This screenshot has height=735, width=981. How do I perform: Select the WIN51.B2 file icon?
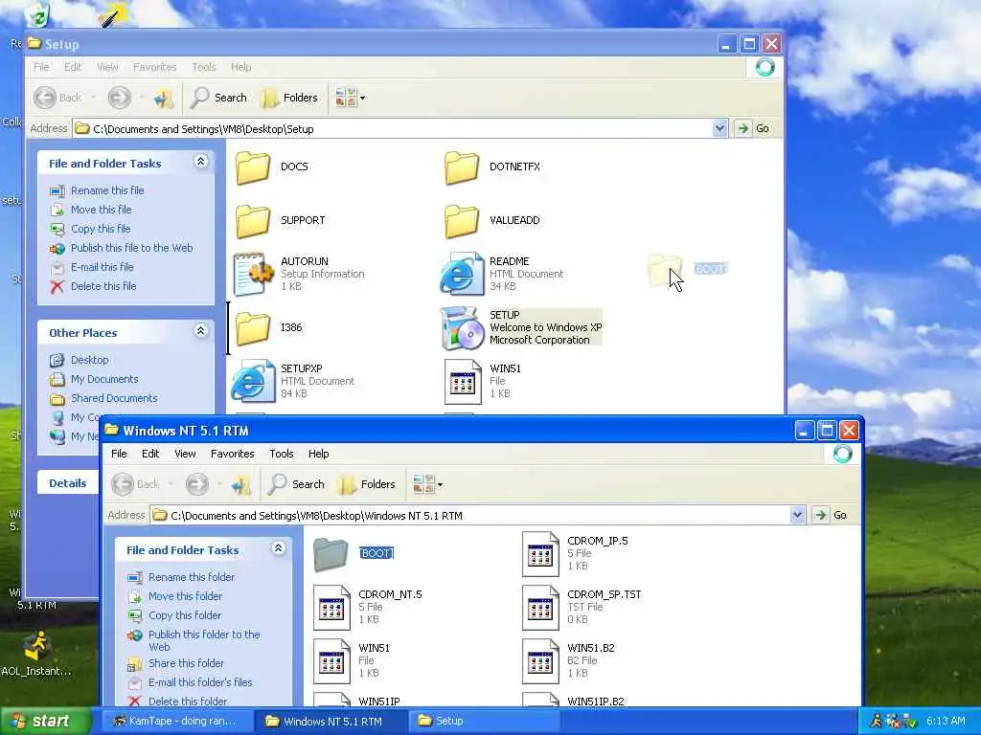click(540, 661)
